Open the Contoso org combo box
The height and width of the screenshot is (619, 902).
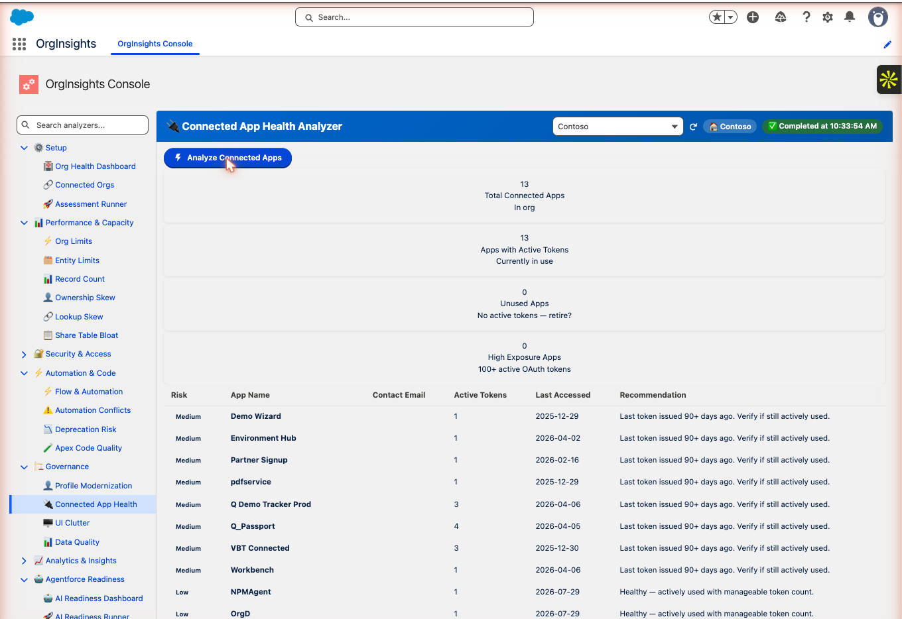pos(618,127)
